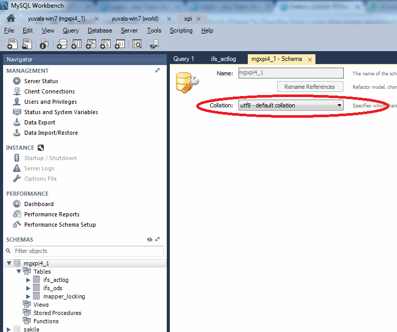Open the Server menu
The width and height of the screenshot is (397, 332).
tap(129, 30)
